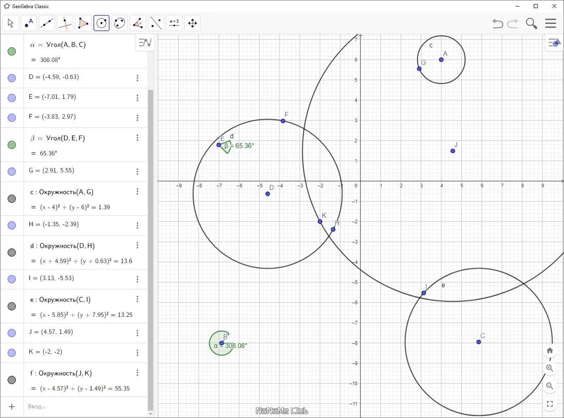564x418 pixels.
Task: Redo the last action
Action: tap(513, 24)
